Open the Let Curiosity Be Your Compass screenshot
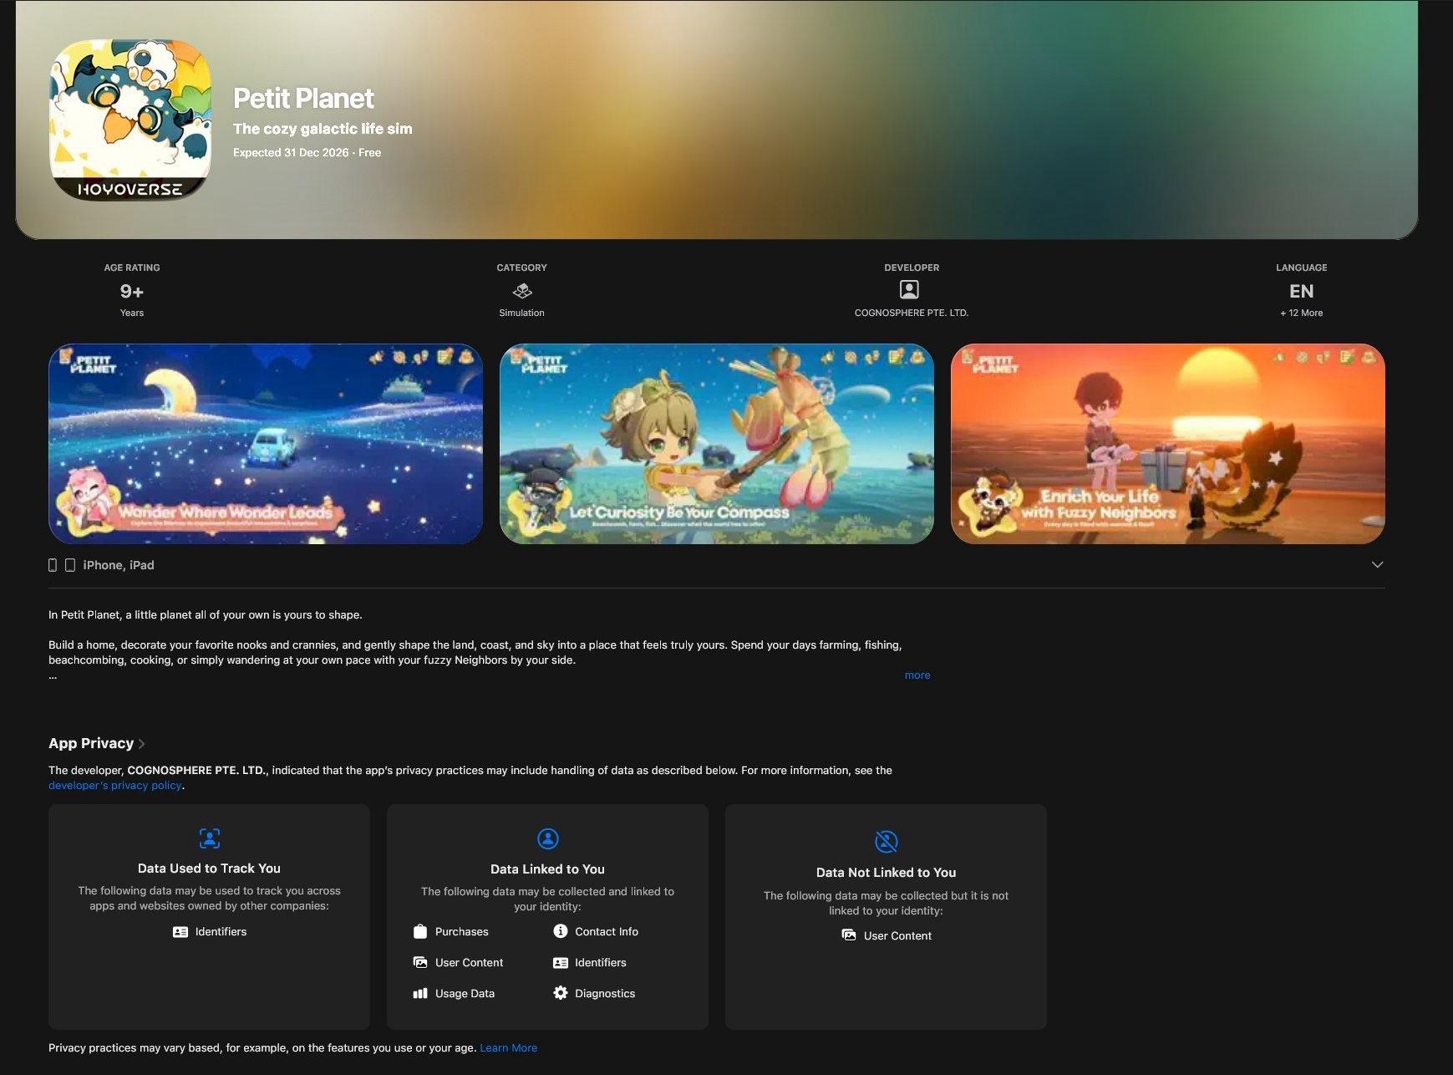Viewport: 1453px width, 1075px height. click(x=717, y=444)
